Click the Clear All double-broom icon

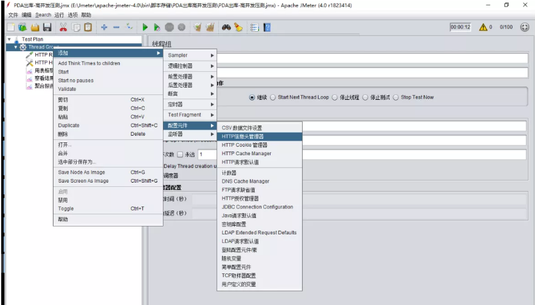pos(210,27)
